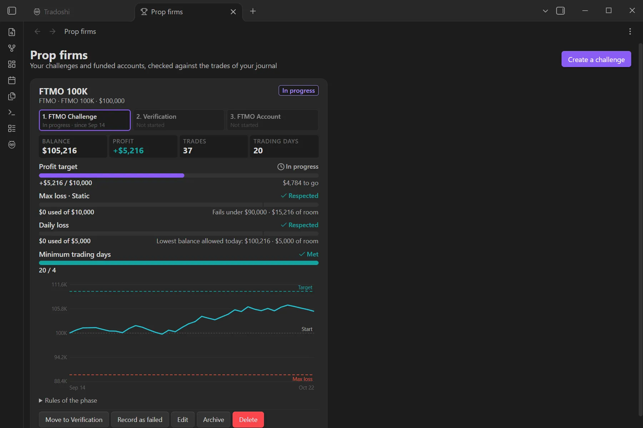Close the Prop firms tab
Screen dimensions: 643x428
[x=233, y=12]
